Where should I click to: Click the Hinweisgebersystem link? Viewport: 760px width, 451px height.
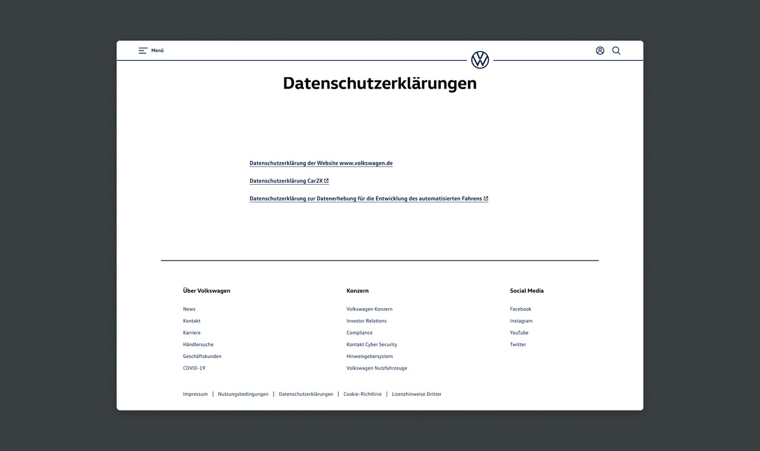(x=369, y=356)
